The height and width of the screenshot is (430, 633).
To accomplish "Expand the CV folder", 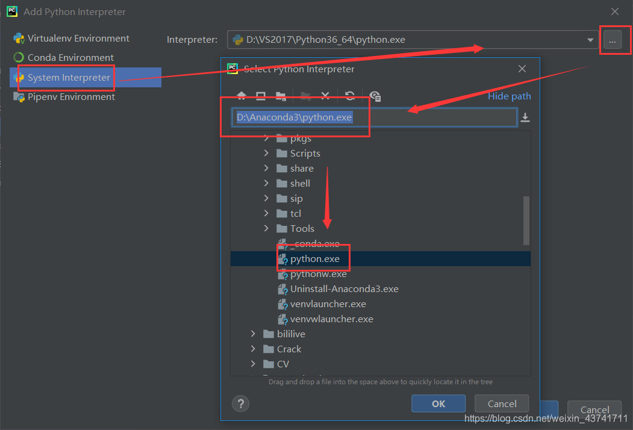I will pos(253,364).
